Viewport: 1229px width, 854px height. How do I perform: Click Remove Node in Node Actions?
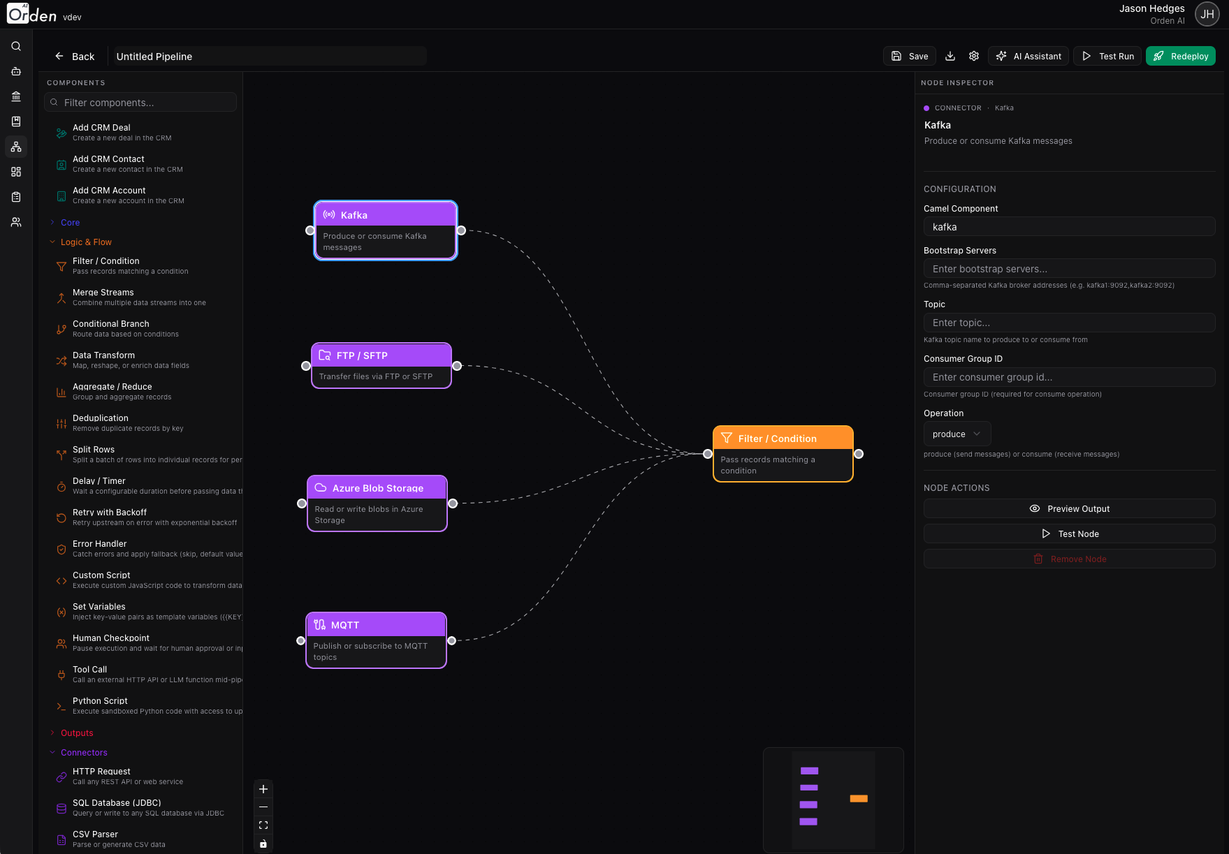(x=1069, y=559)
